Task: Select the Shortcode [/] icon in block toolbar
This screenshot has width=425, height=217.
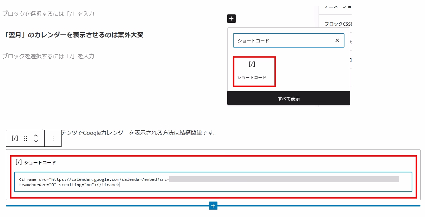Action: (x=14, y=138)
